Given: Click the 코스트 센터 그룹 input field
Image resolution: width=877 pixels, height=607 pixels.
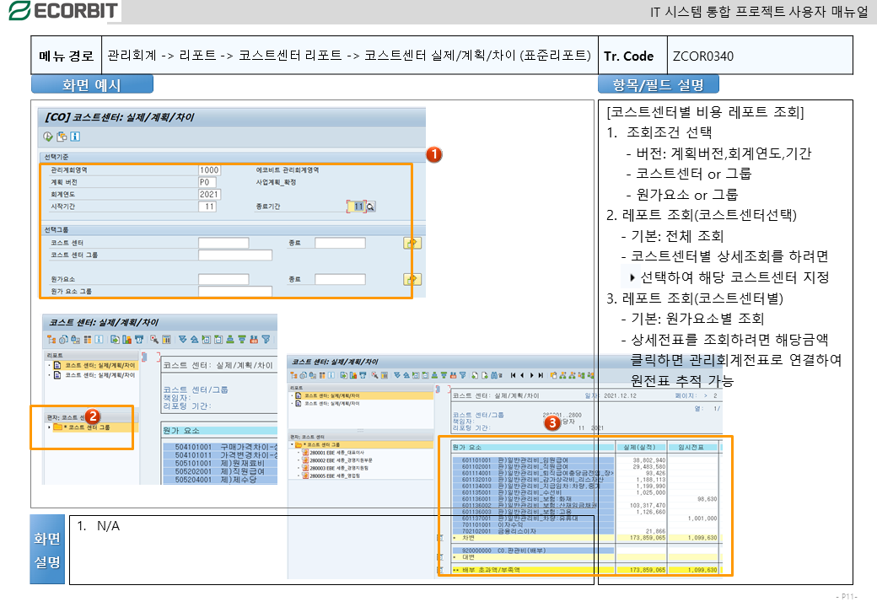Looking at the screenshot, I should [x=234, y=255].
